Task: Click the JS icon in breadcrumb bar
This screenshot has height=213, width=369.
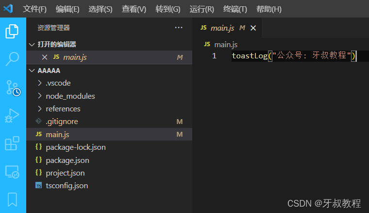Action: [x=207, y=44]
